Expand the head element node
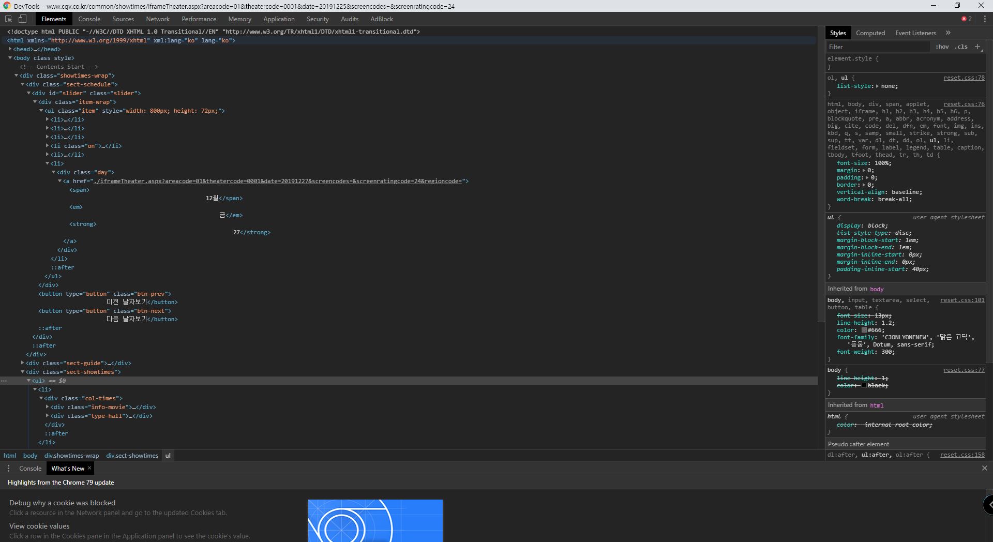 [x=10, y=49]
